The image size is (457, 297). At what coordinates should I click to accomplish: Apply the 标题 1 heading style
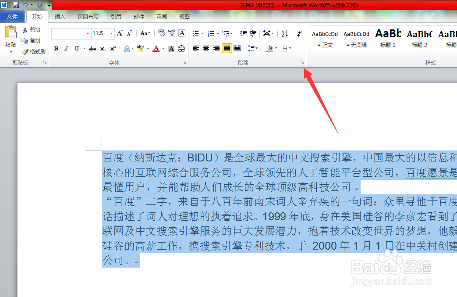pos(388,39)
